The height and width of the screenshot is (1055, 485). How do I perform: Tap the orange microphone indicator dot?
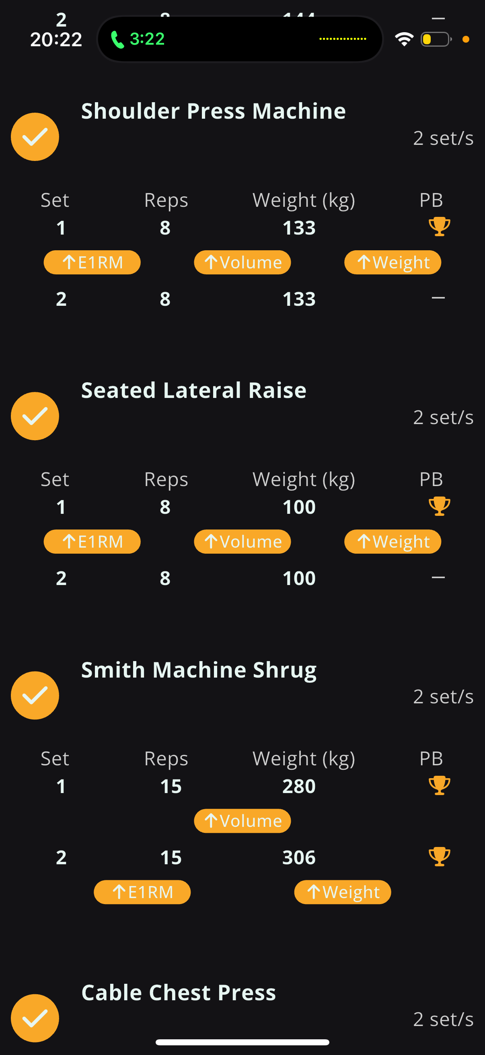point(465,39)
